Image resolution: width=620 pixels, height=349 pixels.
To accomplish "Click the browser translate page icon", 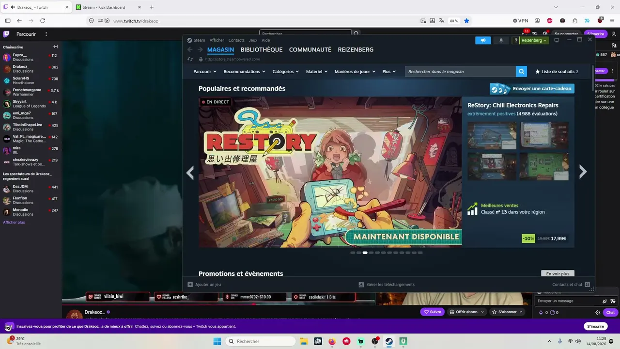I will coord(442,21).
